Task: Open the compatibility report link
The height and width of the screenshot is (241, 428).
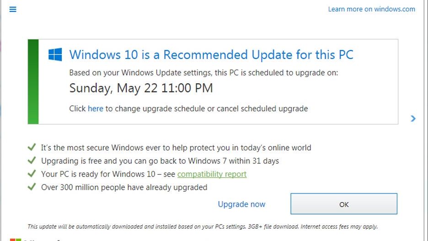Action: coord(212,174)
